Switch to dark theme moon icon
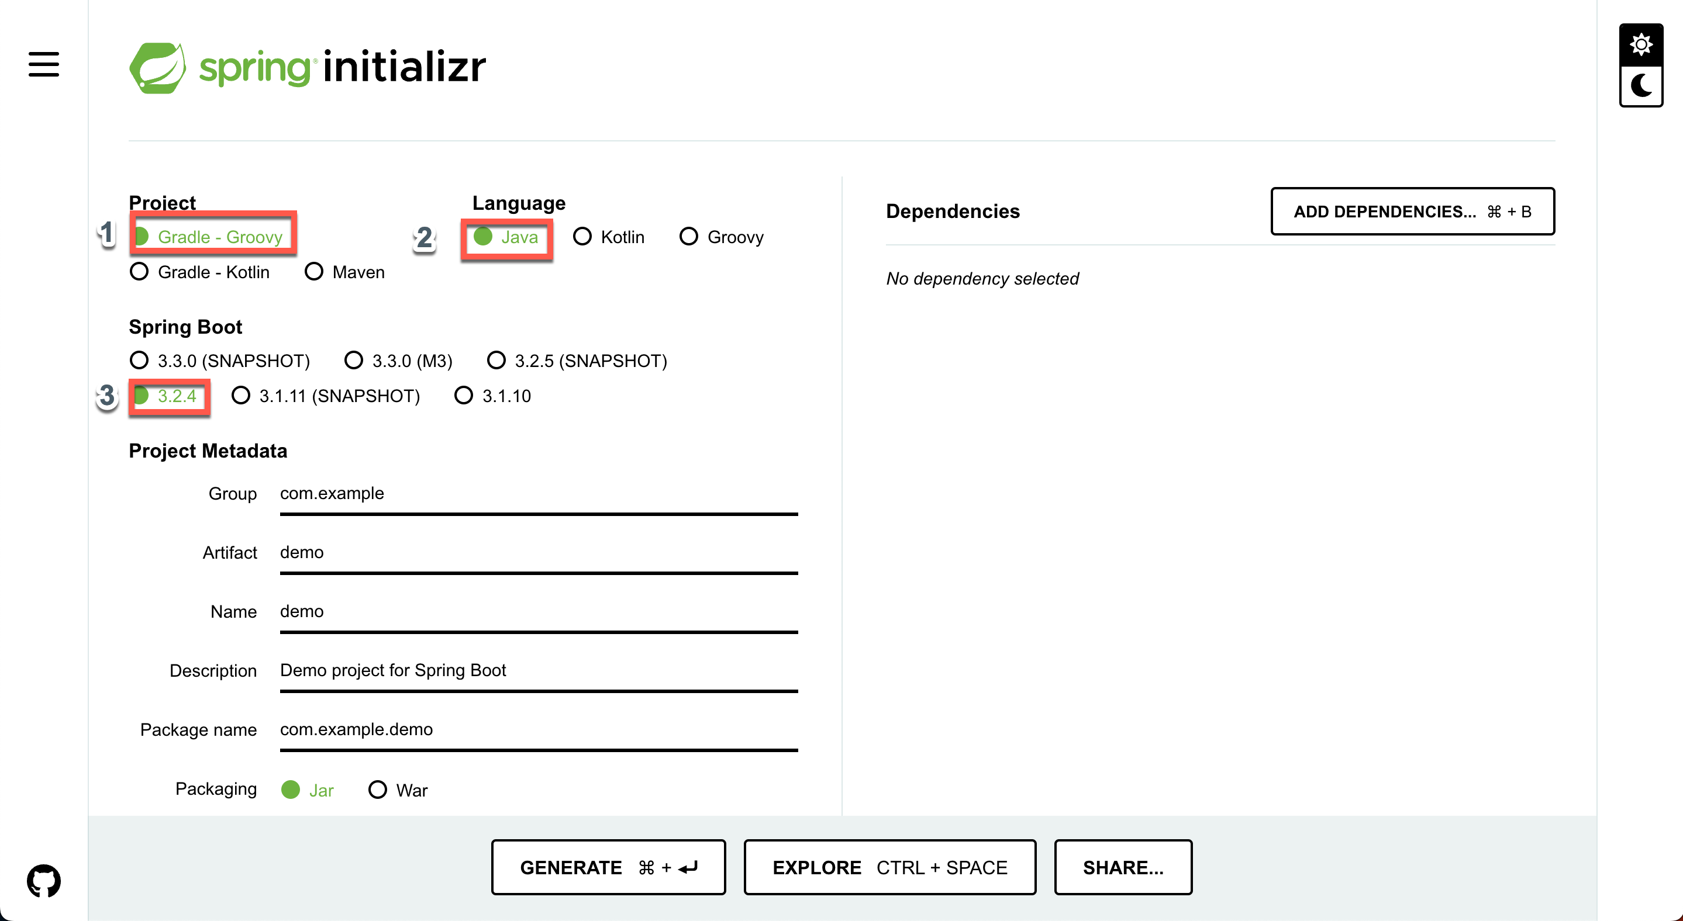1683x921 pixels. coord(1640,85)
